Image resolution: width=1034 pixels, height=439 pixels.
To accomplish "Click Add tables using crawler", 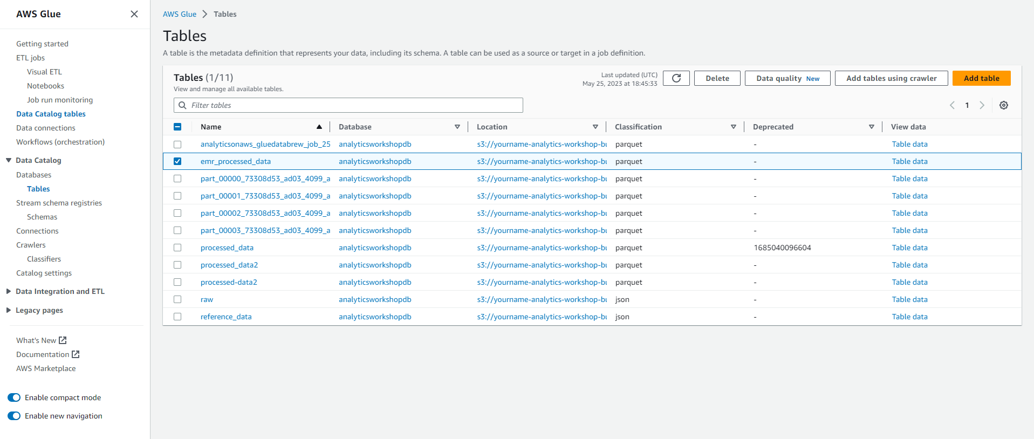I will tap(892, 78).
